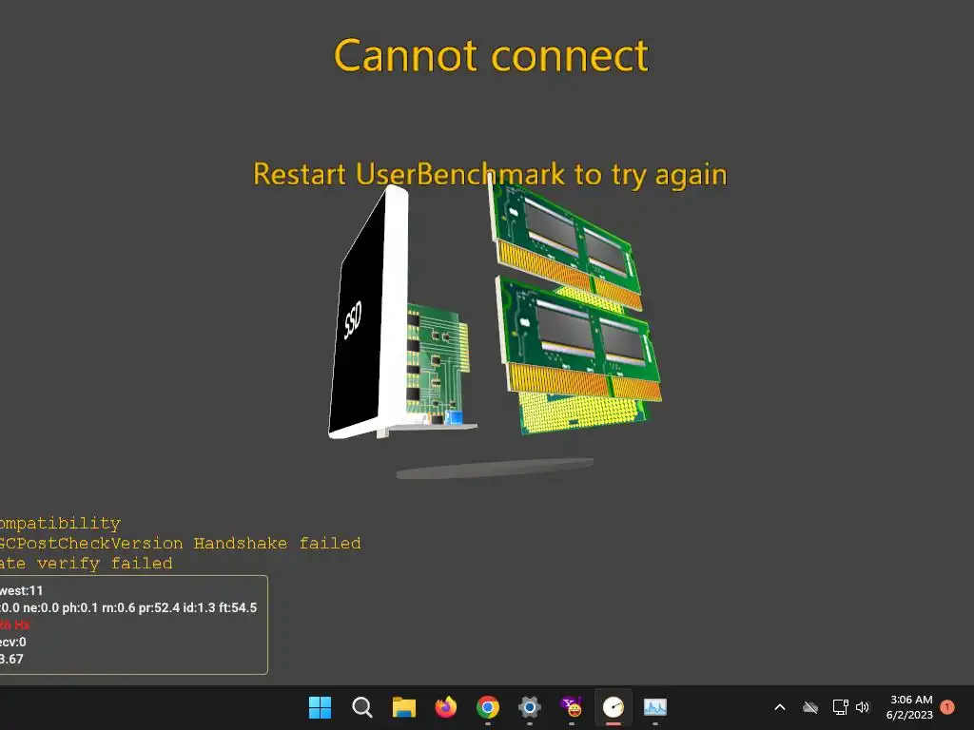Click the SSD drive graphic

tap(369, 312)
